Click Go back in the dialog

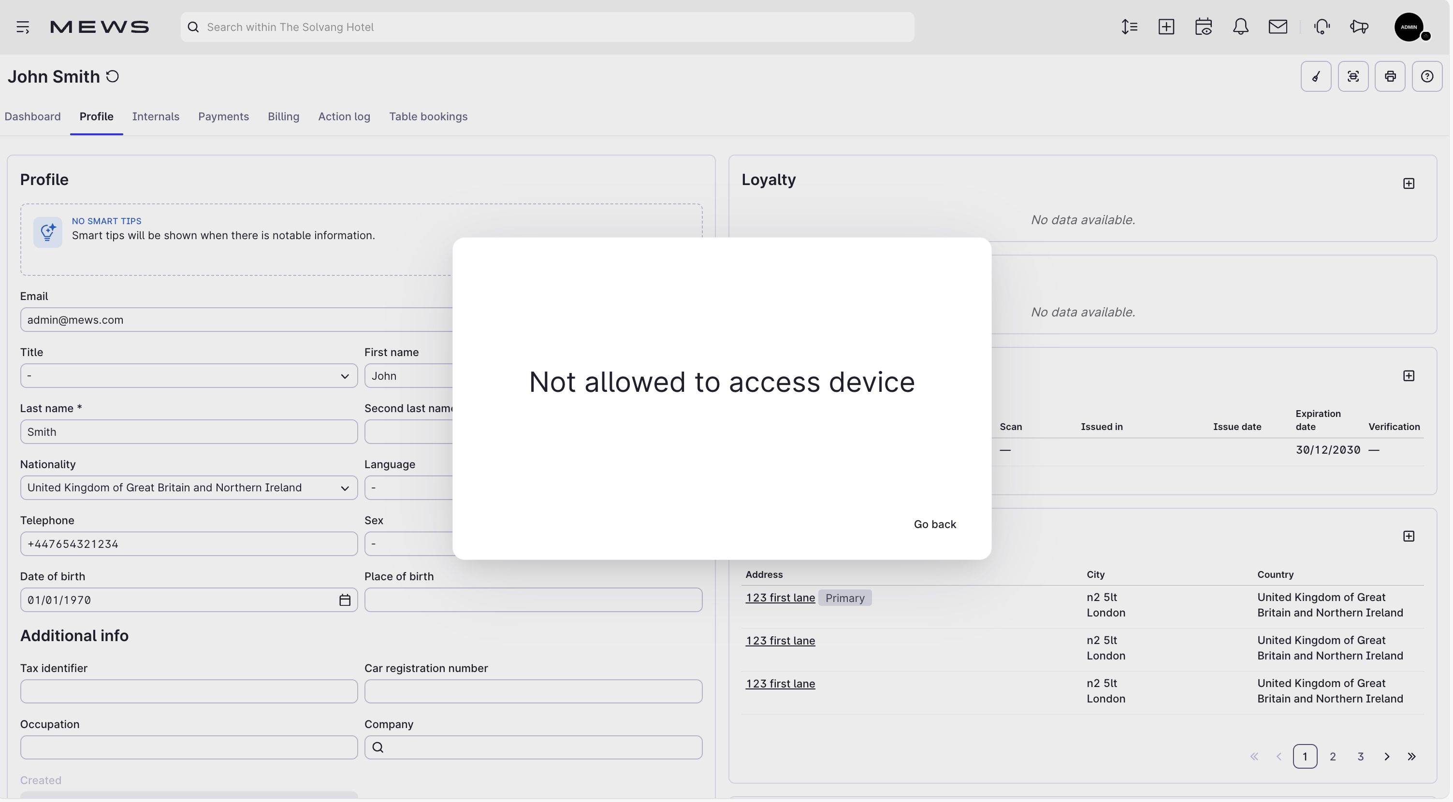point(935,524)
